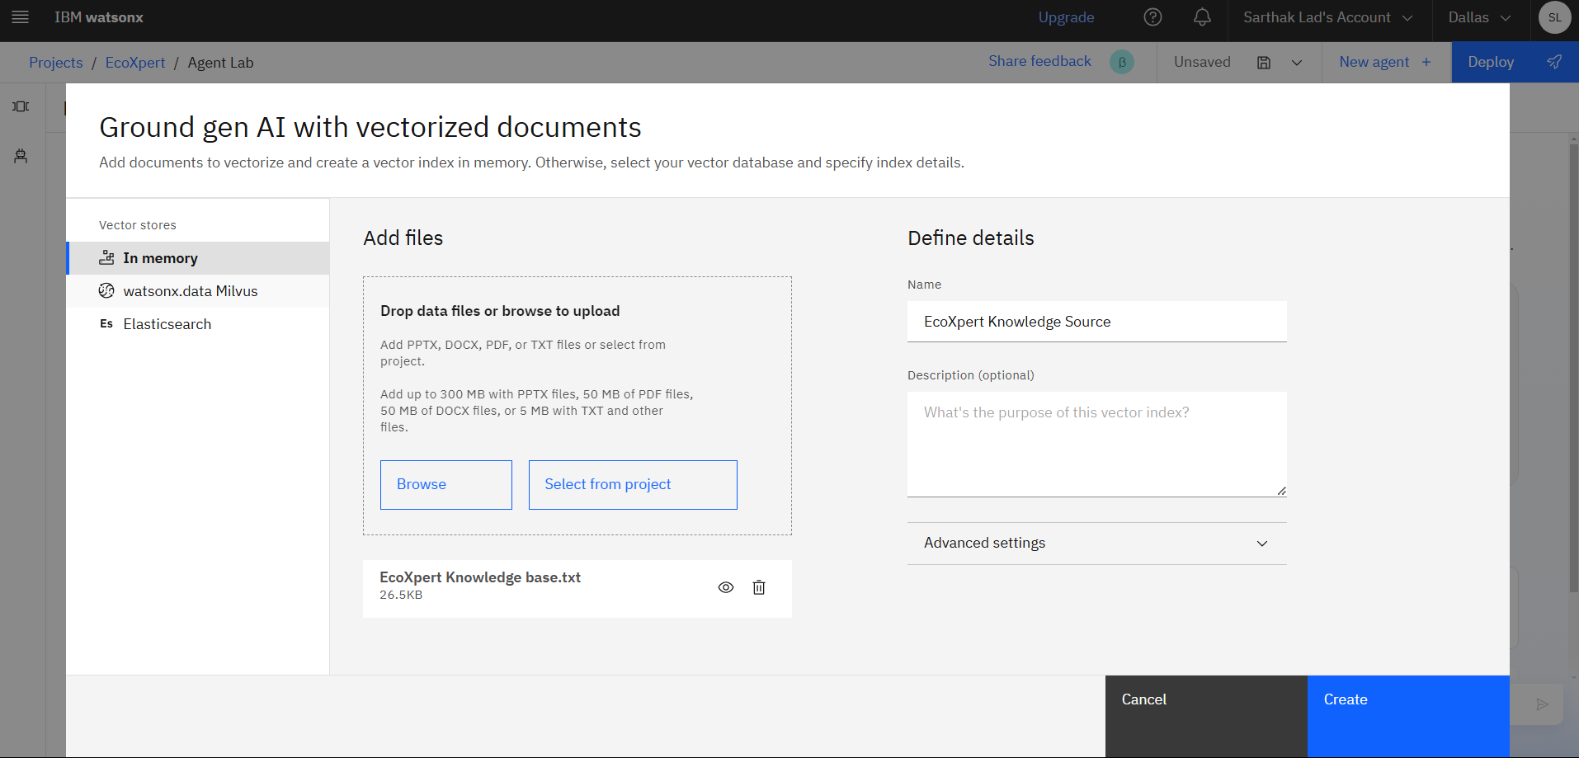Open the EcoXpert breadcrumb link

pos(135,63)
